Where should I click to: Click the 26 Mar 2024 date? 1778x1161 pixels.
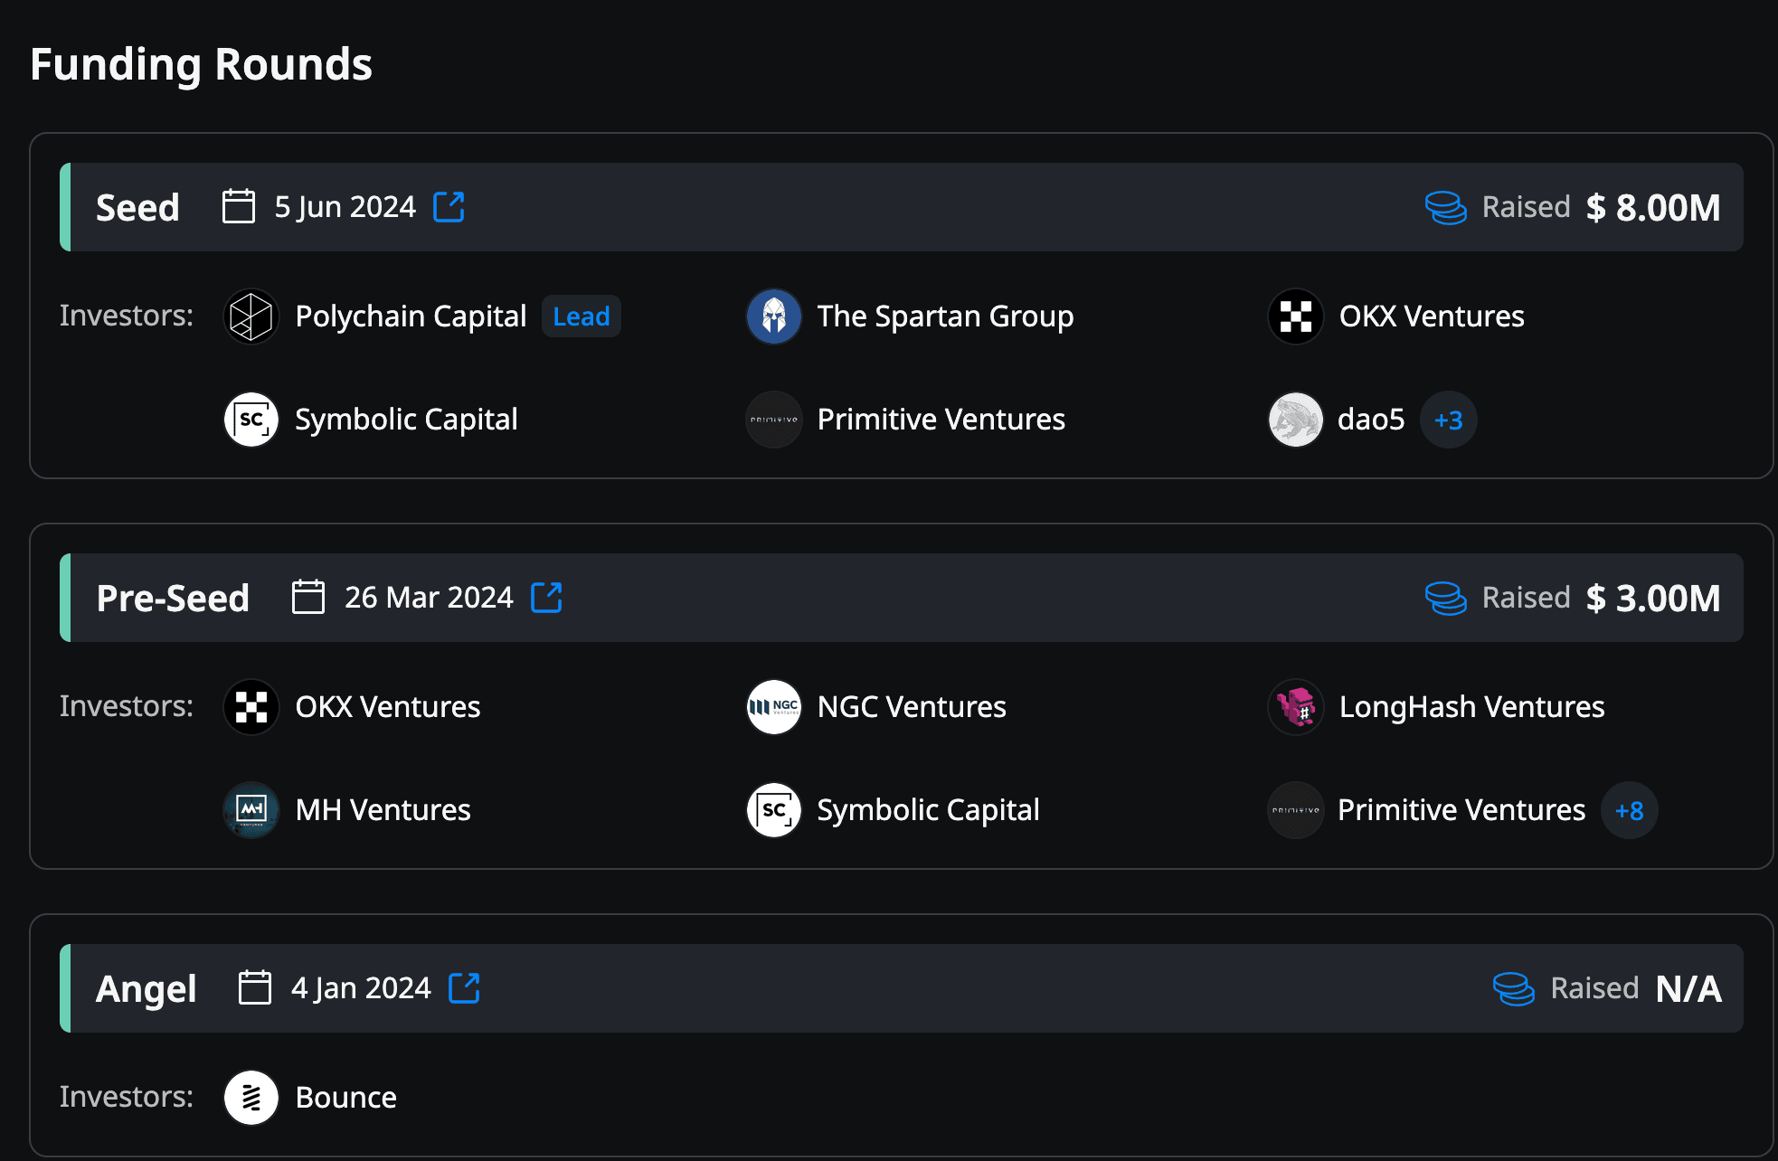429,598
